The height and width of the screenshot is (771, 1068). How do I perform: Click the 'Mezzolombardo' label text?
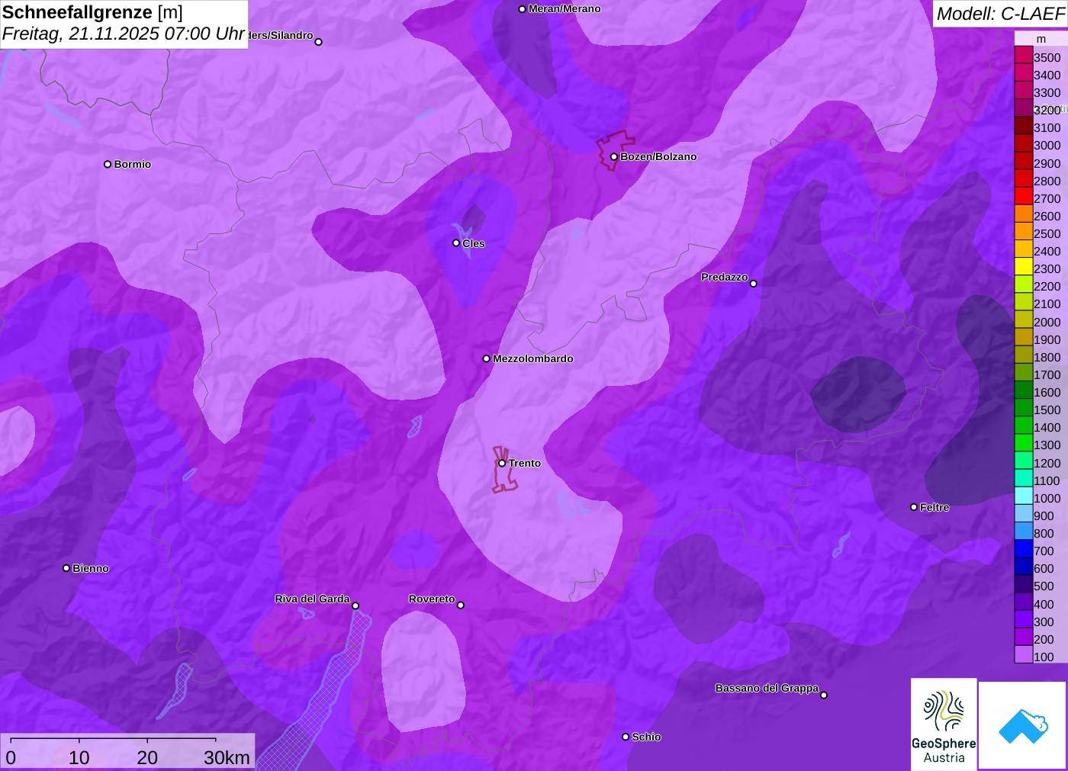533,358
